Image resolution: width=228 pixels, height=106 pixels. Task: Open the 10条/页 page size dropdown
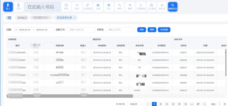click(x=135, y=104)
